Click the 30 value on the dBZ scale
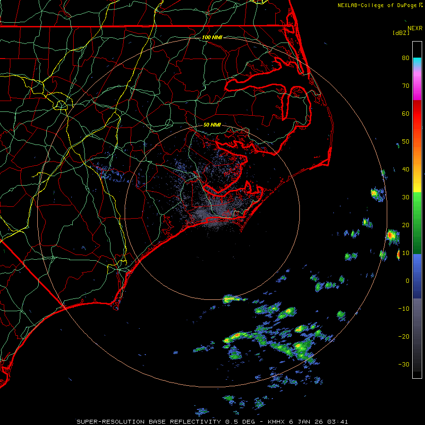Screen dimensions: 425x425 click(x=406, y=197)
